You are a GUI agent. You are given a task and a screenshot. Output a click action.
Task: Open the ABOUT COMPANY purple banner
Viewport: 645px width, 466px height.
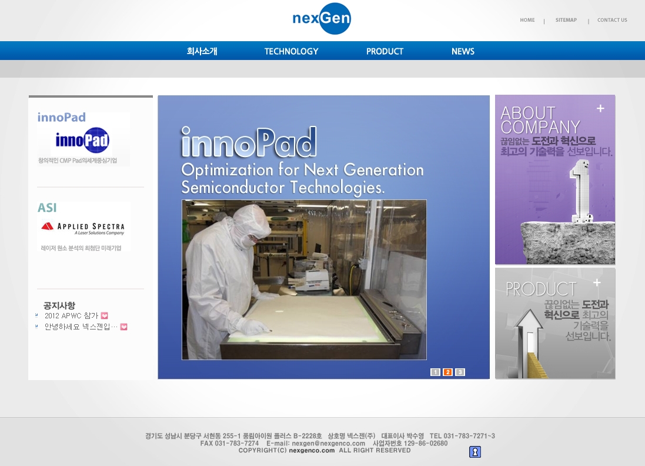(555, 179)
